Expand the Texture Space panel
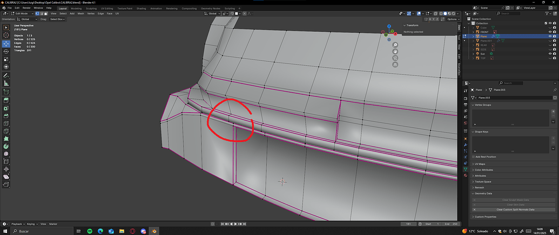Viewport: 559px width, 235px height. click(482, 182)
